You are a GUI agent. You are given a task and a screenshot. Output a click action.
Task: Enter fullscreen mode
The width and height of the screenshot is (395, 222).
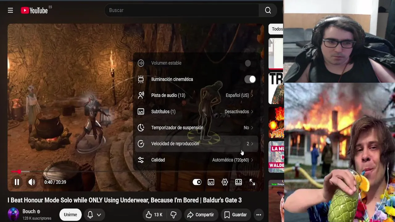pyautogui.click(x=252, y=182)
